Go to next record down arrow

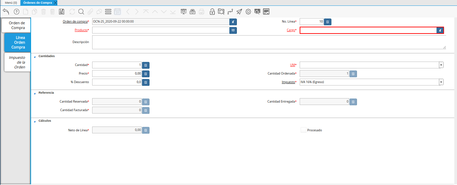point(164,12)
